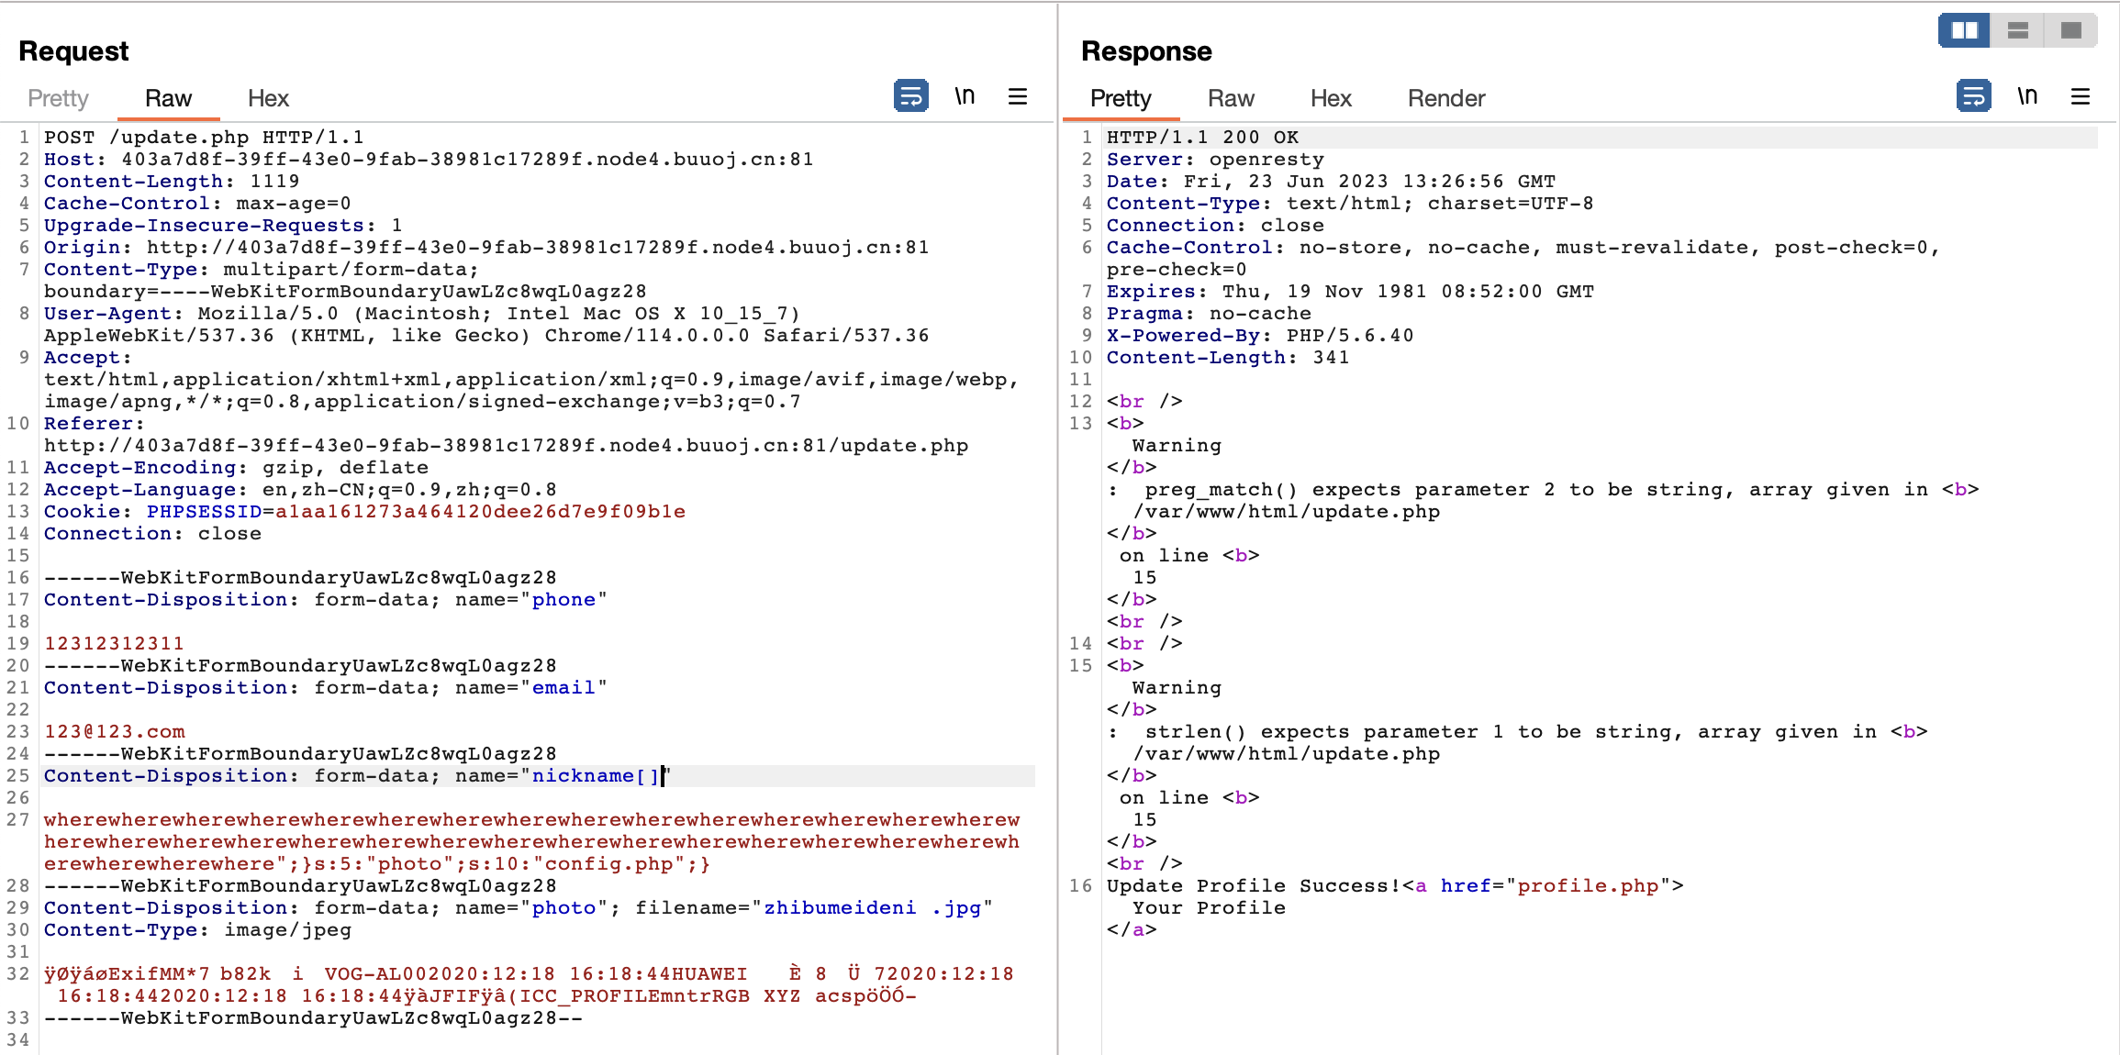
Task: Open Response panel options hamburger menu
Action: (x=2080, y=96)
